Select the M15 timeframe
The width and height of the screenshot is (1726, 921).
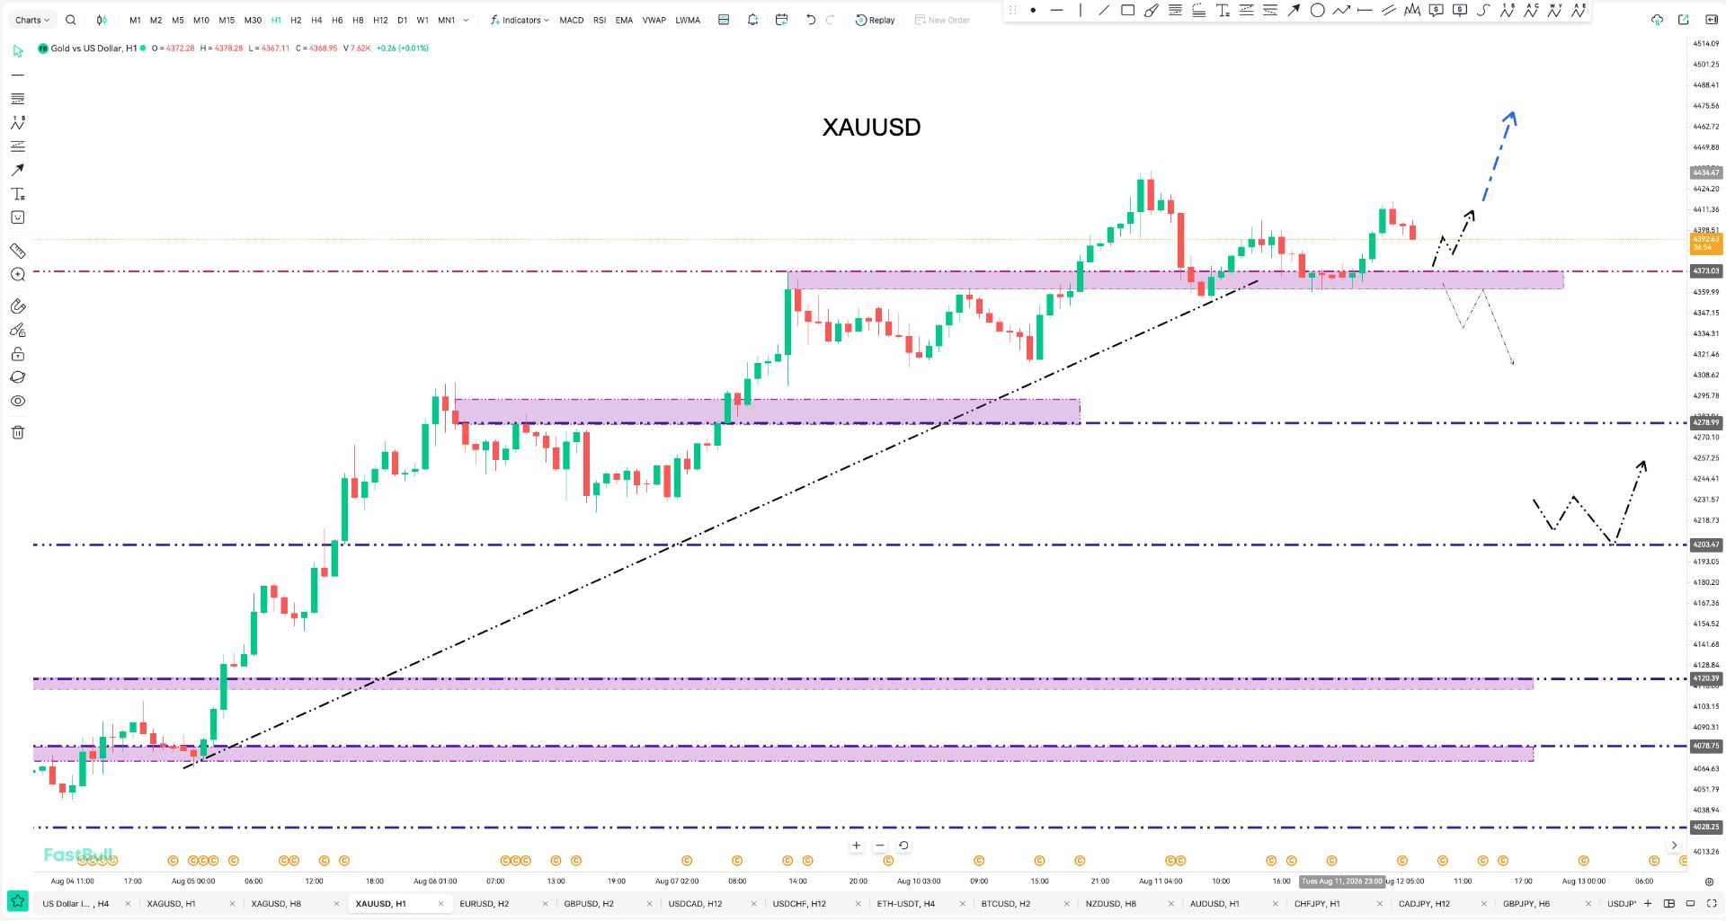[x=227, y=20]
